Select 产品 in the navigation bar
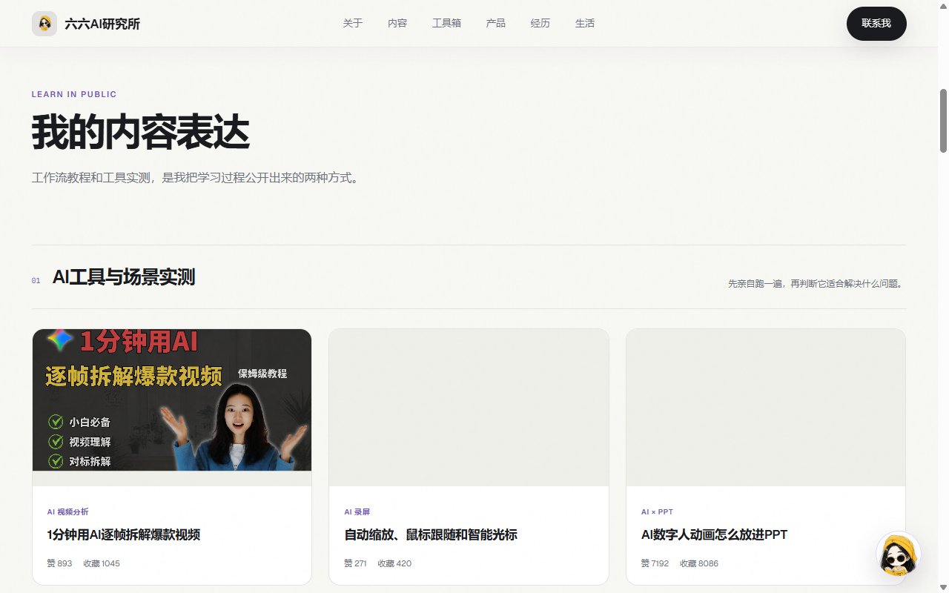This screenshot has width=949, height=593. (496, 23)
